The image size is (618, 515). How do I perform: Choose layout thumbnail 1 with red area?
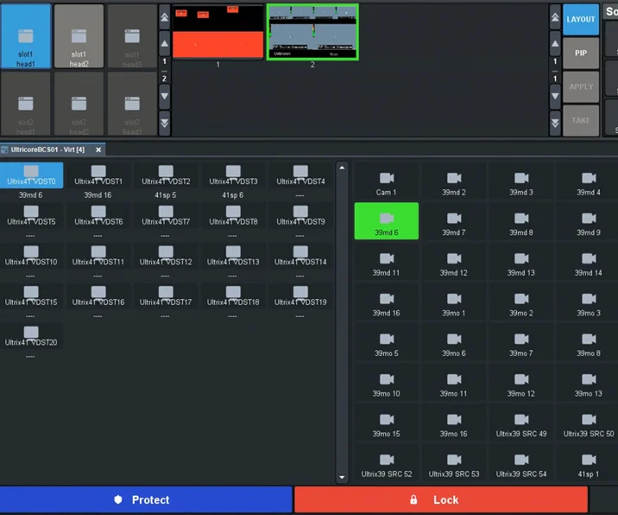click(218, 32)
